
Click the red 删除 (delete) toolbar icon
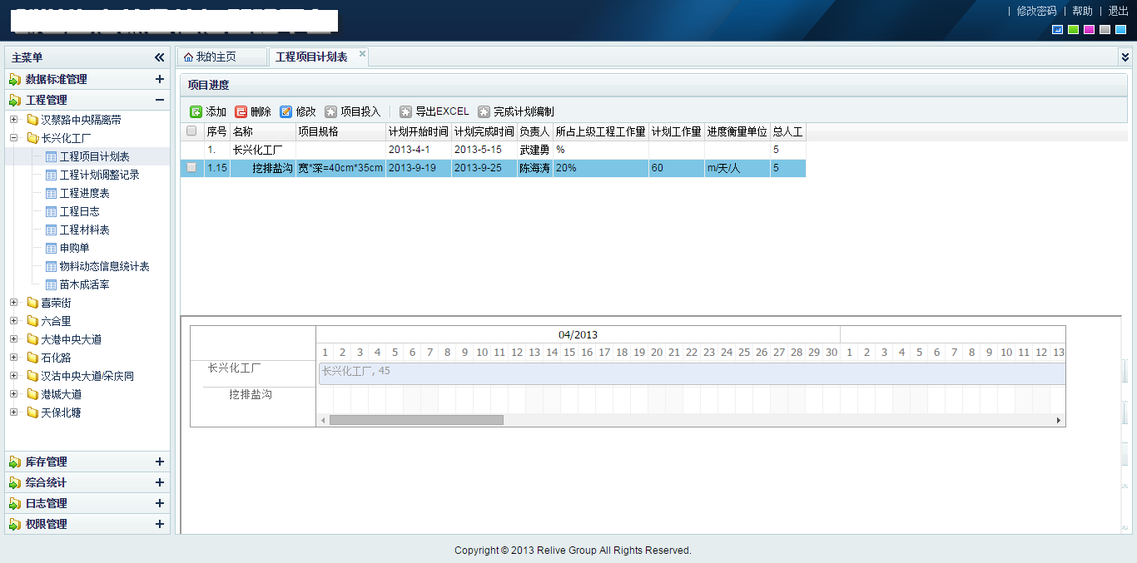tap(241, 111)
